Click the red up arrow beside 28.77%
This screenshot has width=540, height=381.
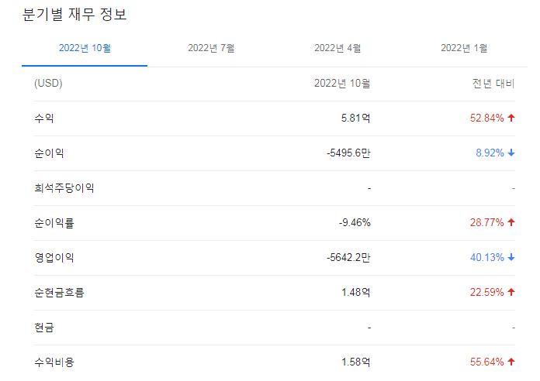511,222
